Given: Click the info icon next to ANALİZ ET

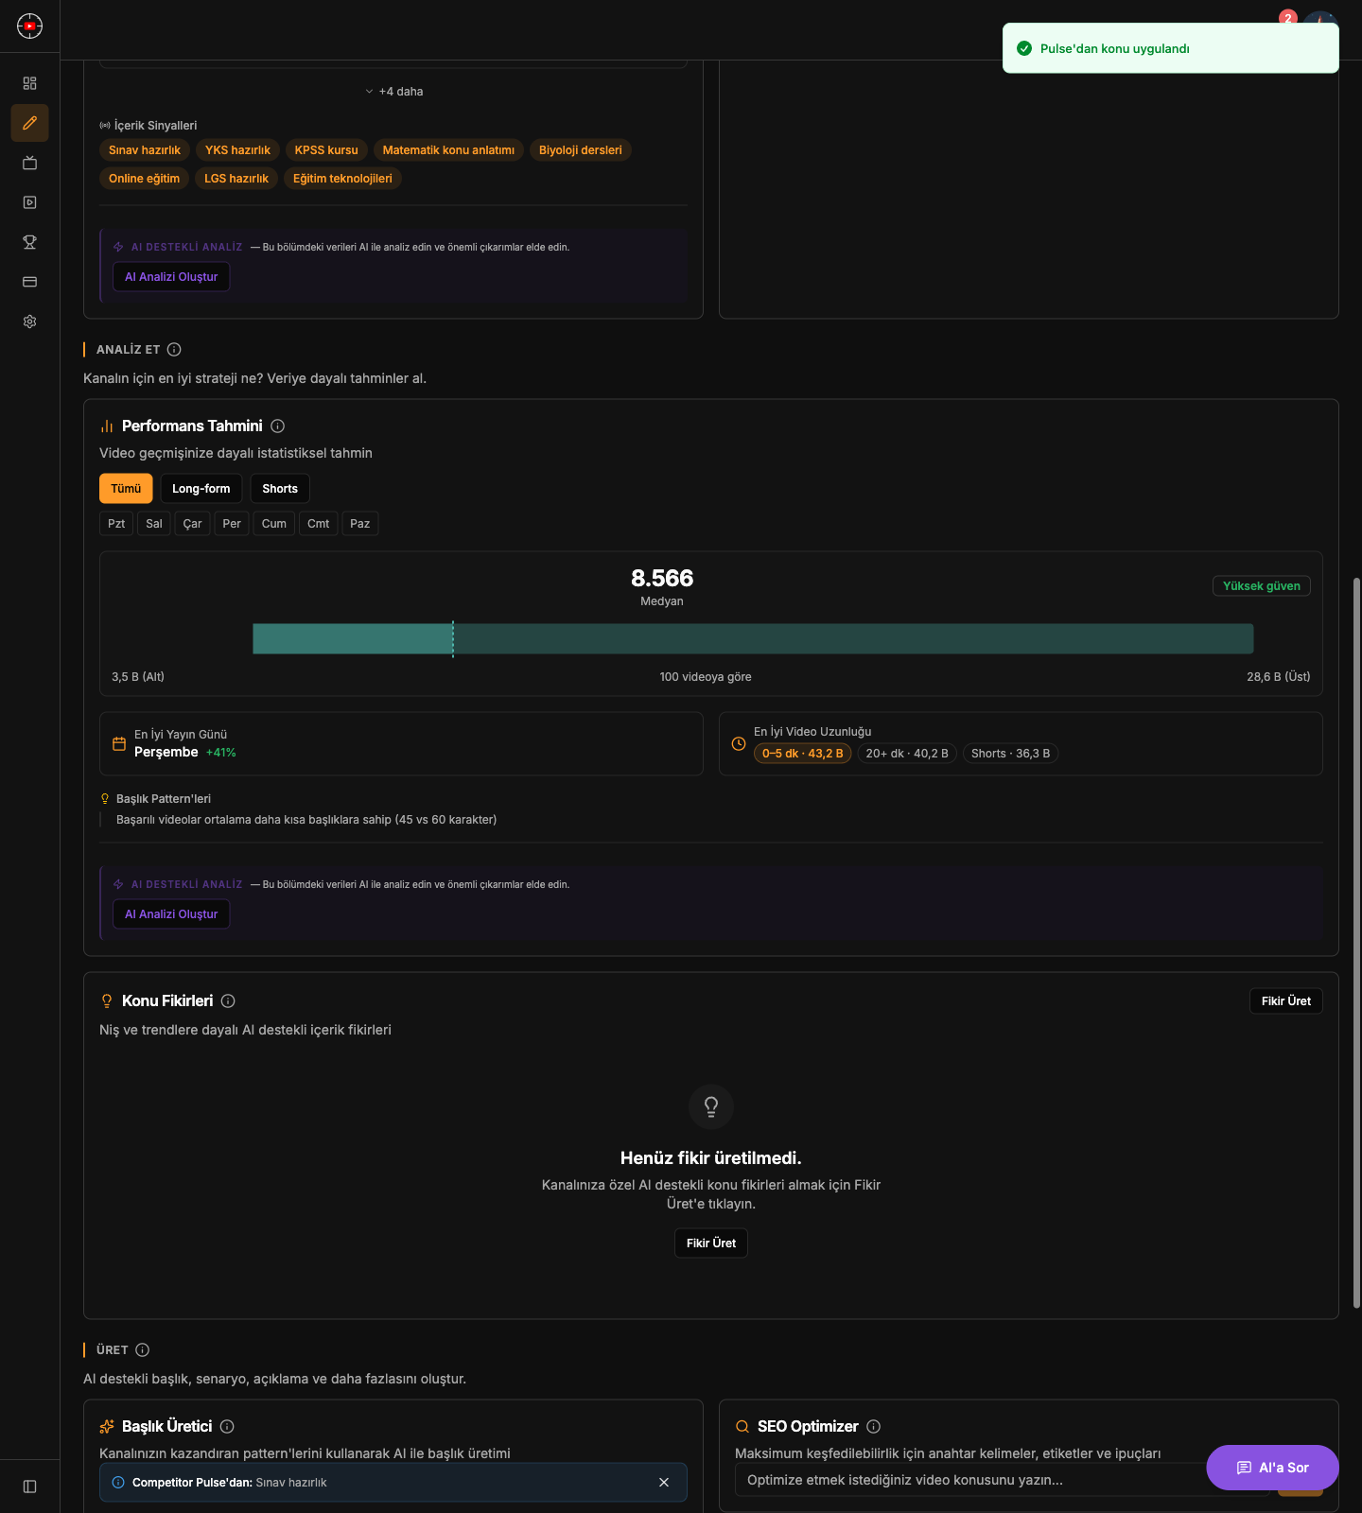Looking at the screenshot, I should (174, 350).
